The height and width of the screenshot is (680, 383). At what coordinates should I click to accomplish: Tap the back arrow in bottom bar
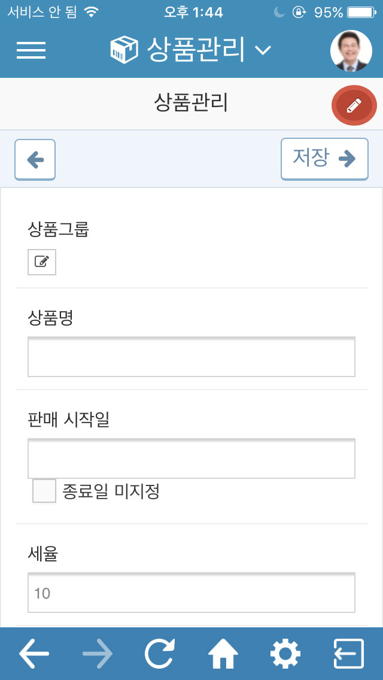tap(34, 654)
